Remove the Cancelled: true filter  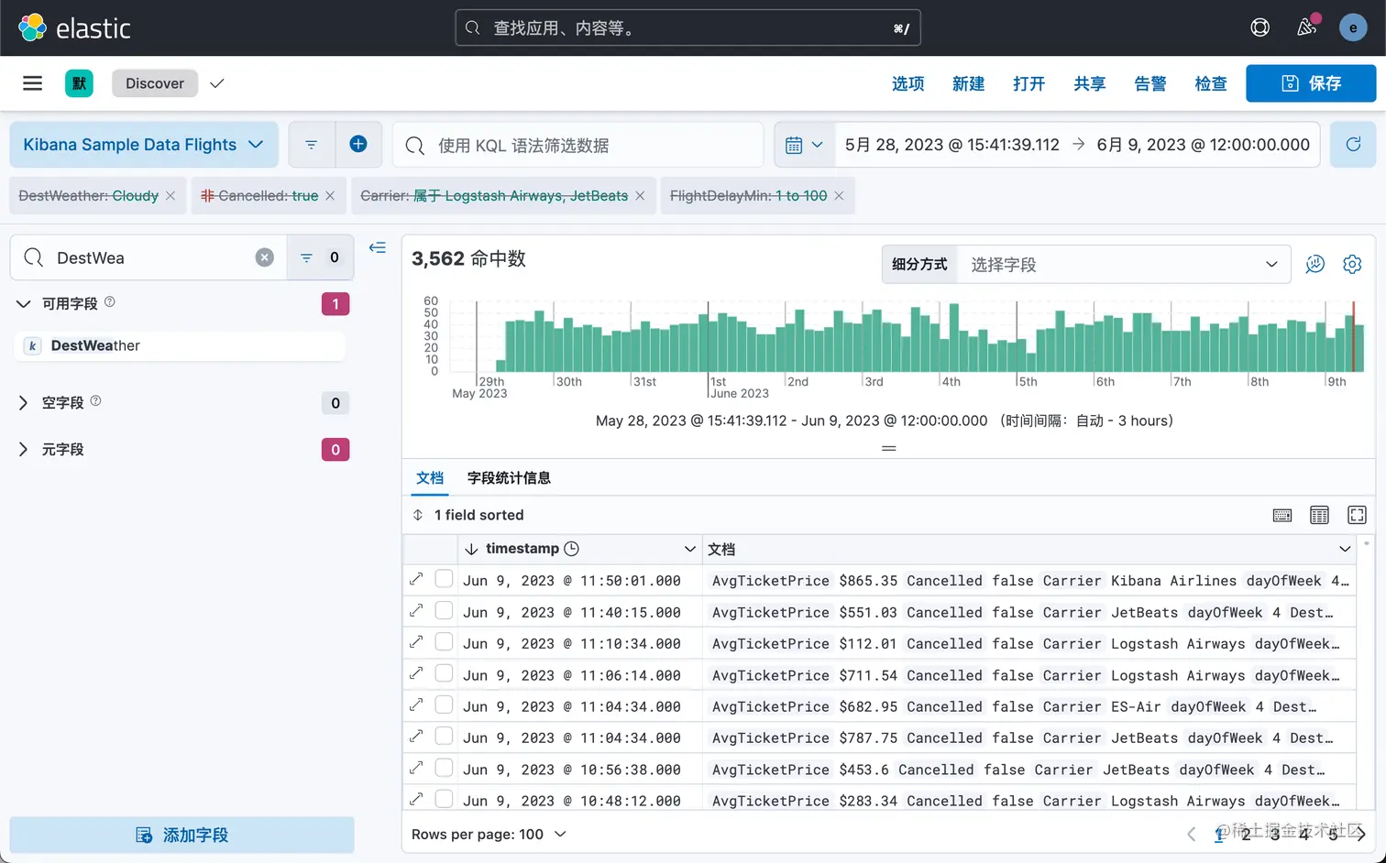pyautogui.click(x=330, y=196)
